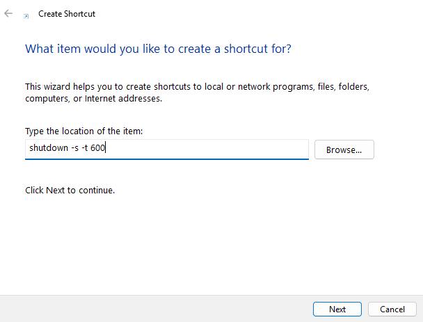Click the blue What item heading
The width and height of the screenshot is (423, 322).
[x=158, y=49]
